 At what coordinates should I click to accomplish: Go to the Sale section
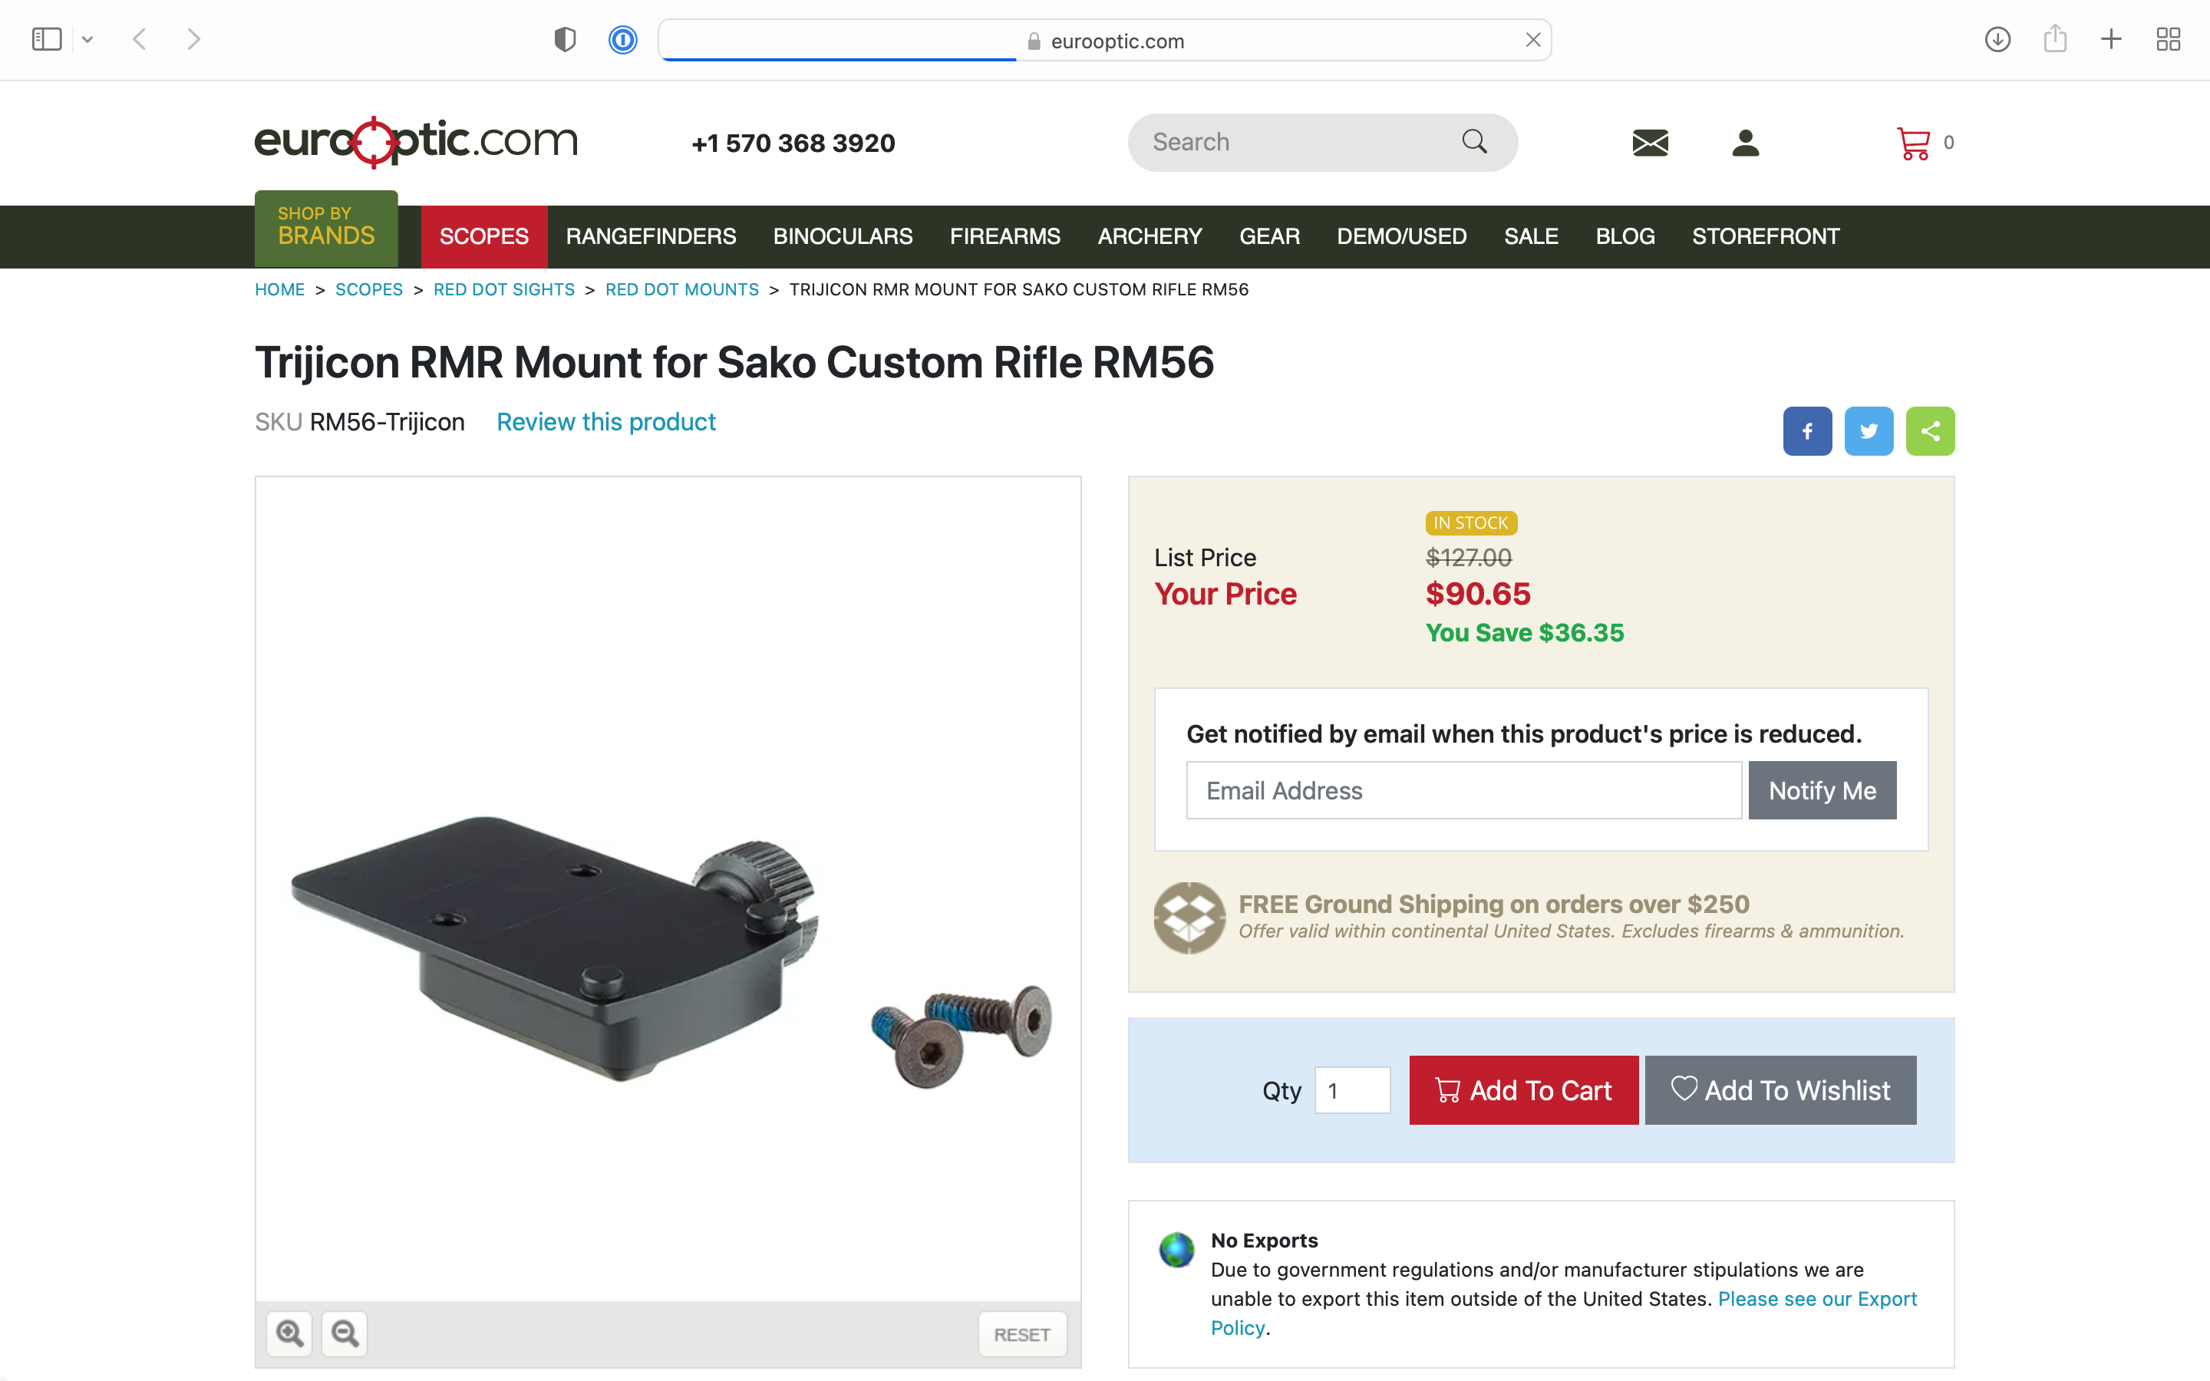point(1531,236)
